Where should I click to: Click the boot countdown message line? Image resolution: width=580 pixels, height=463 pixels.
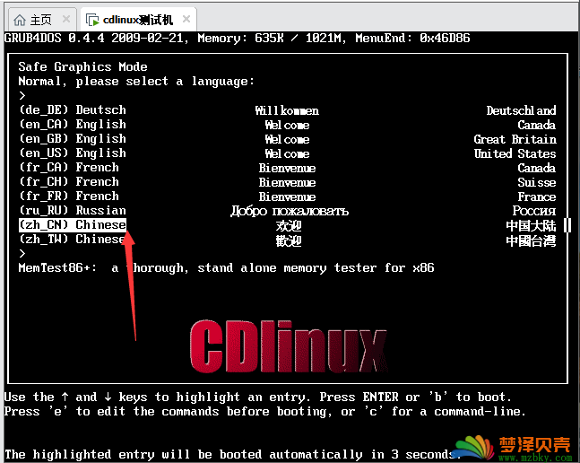tap(232, 455)
